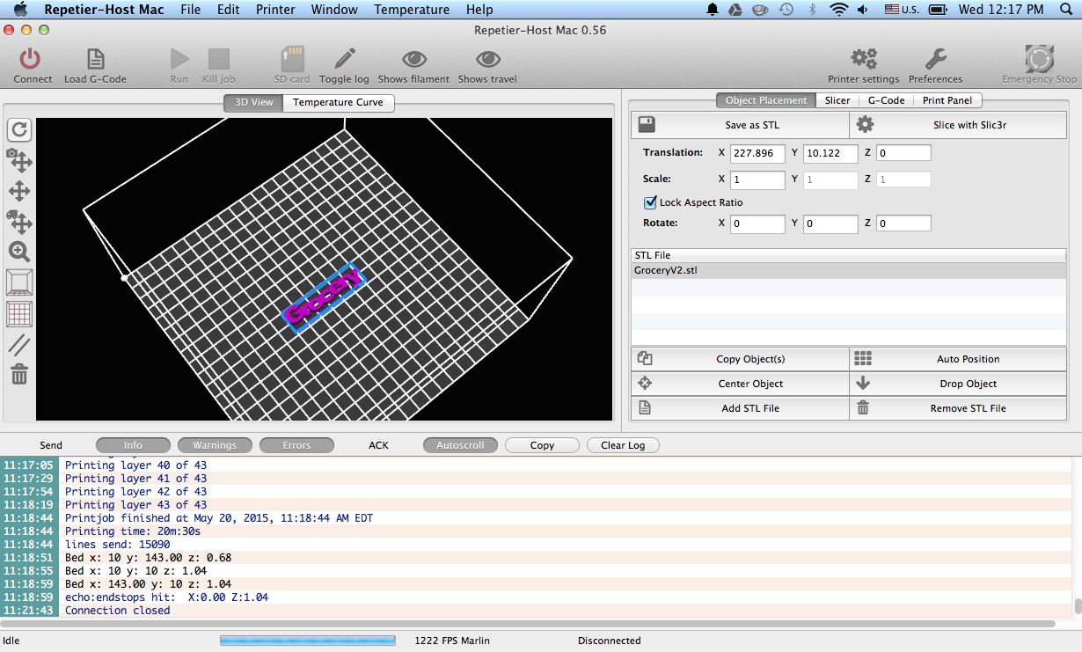Click the Clear Log button
1082x652 pixels.
pos(623,445)
